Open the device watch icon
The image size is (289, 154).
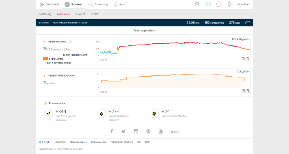click(x=229, y=4)
